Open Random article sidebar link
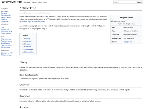Image resolution: width=145 pixels, height=109 pixels. pyautogui.click(x=6, y=17)
